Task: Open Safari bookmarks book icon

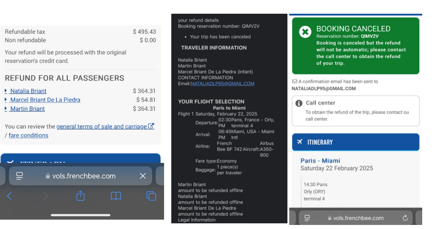Action: coord(116,196)
